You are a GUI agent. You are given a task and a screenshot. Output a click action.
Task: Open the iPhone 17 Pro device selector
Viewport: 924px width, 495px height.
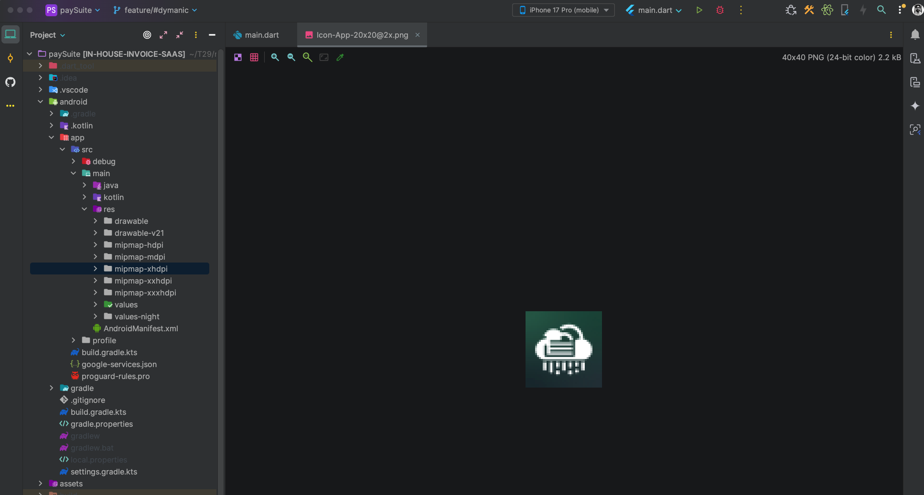tap(563, 10)
